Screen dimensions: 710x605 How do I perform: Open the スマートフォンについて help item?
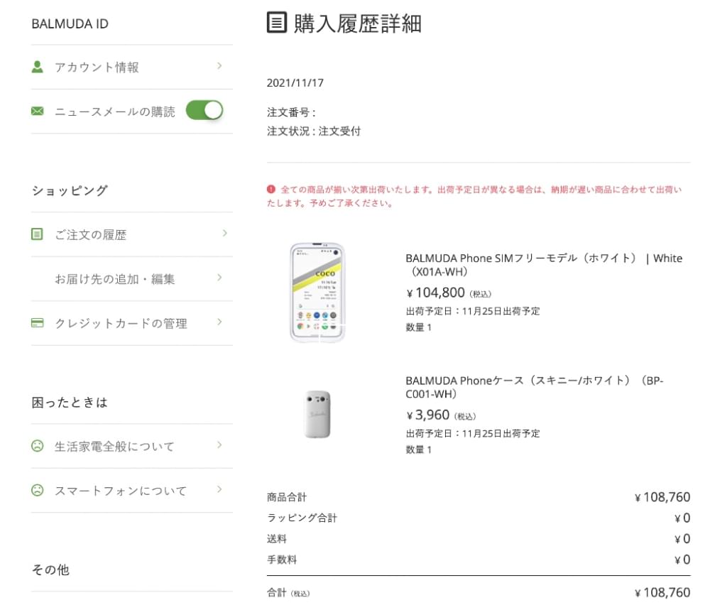coord(132,491)
